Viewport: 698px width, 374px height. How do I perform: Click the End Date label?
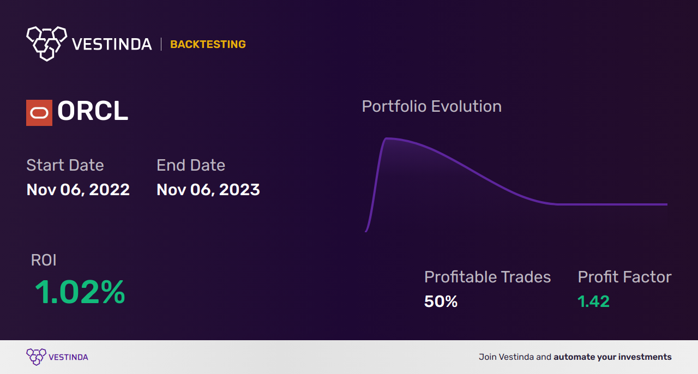tap(191, 165)
